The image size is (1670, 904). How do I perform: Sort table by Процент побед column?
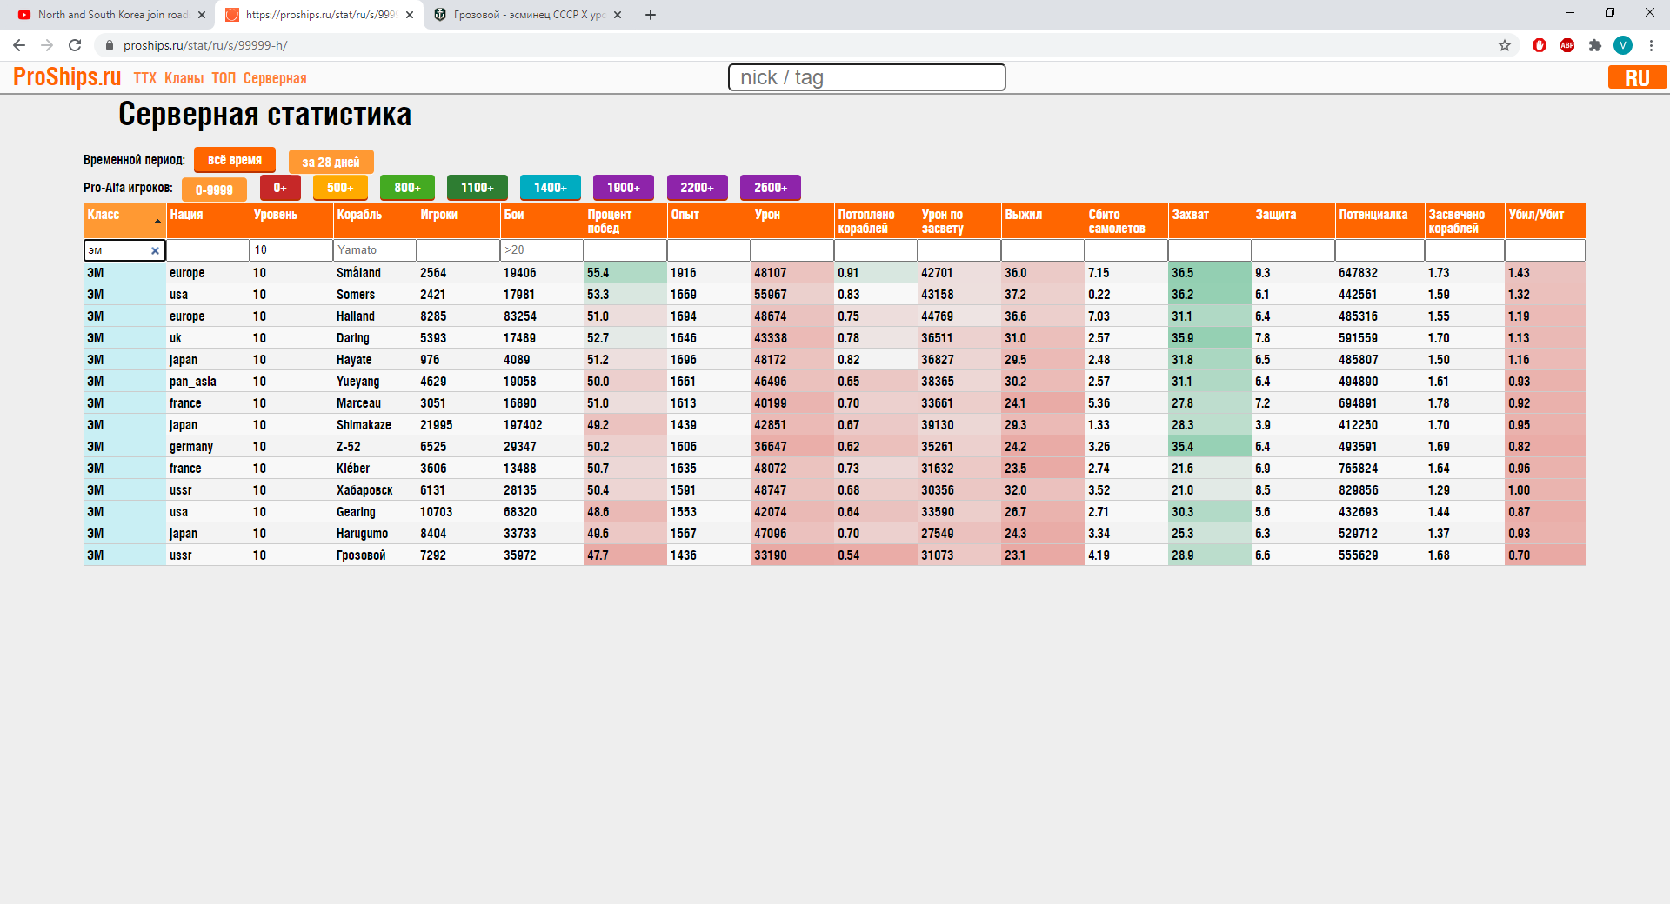coord(624,221)
